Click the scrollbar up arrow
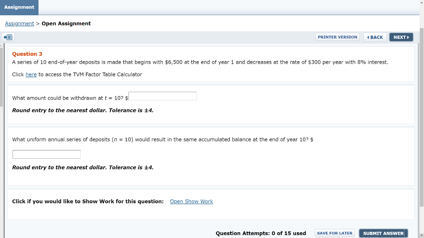Image resolution: width=424 pixels, height=238 pixels. (x=421, y=3)
